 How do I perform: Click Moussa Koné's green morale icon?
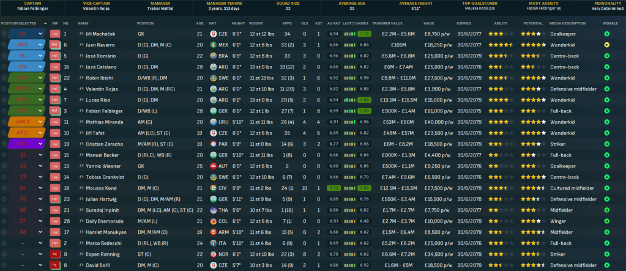[x=606, y=187]
